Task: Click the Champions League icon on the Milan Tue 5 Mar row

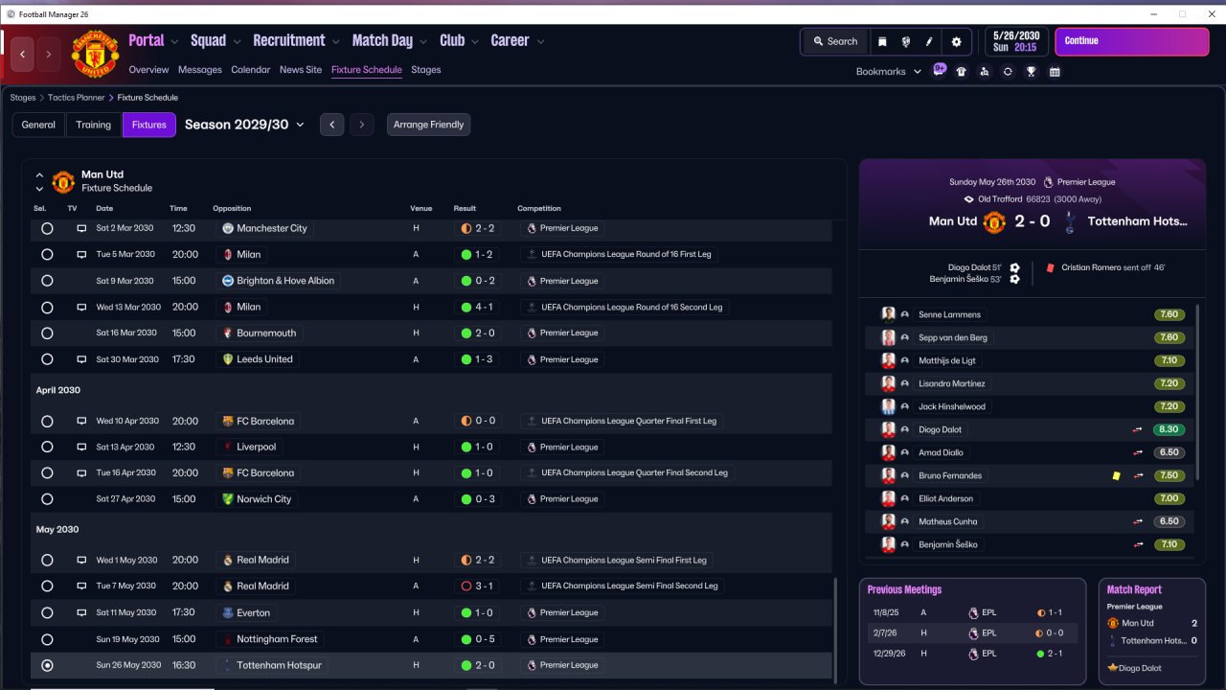Action: tap(532, 255)
